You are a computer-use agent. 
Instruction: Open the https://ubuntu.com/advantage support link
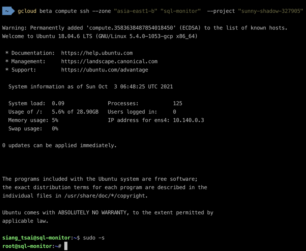(x=105, y=70)
